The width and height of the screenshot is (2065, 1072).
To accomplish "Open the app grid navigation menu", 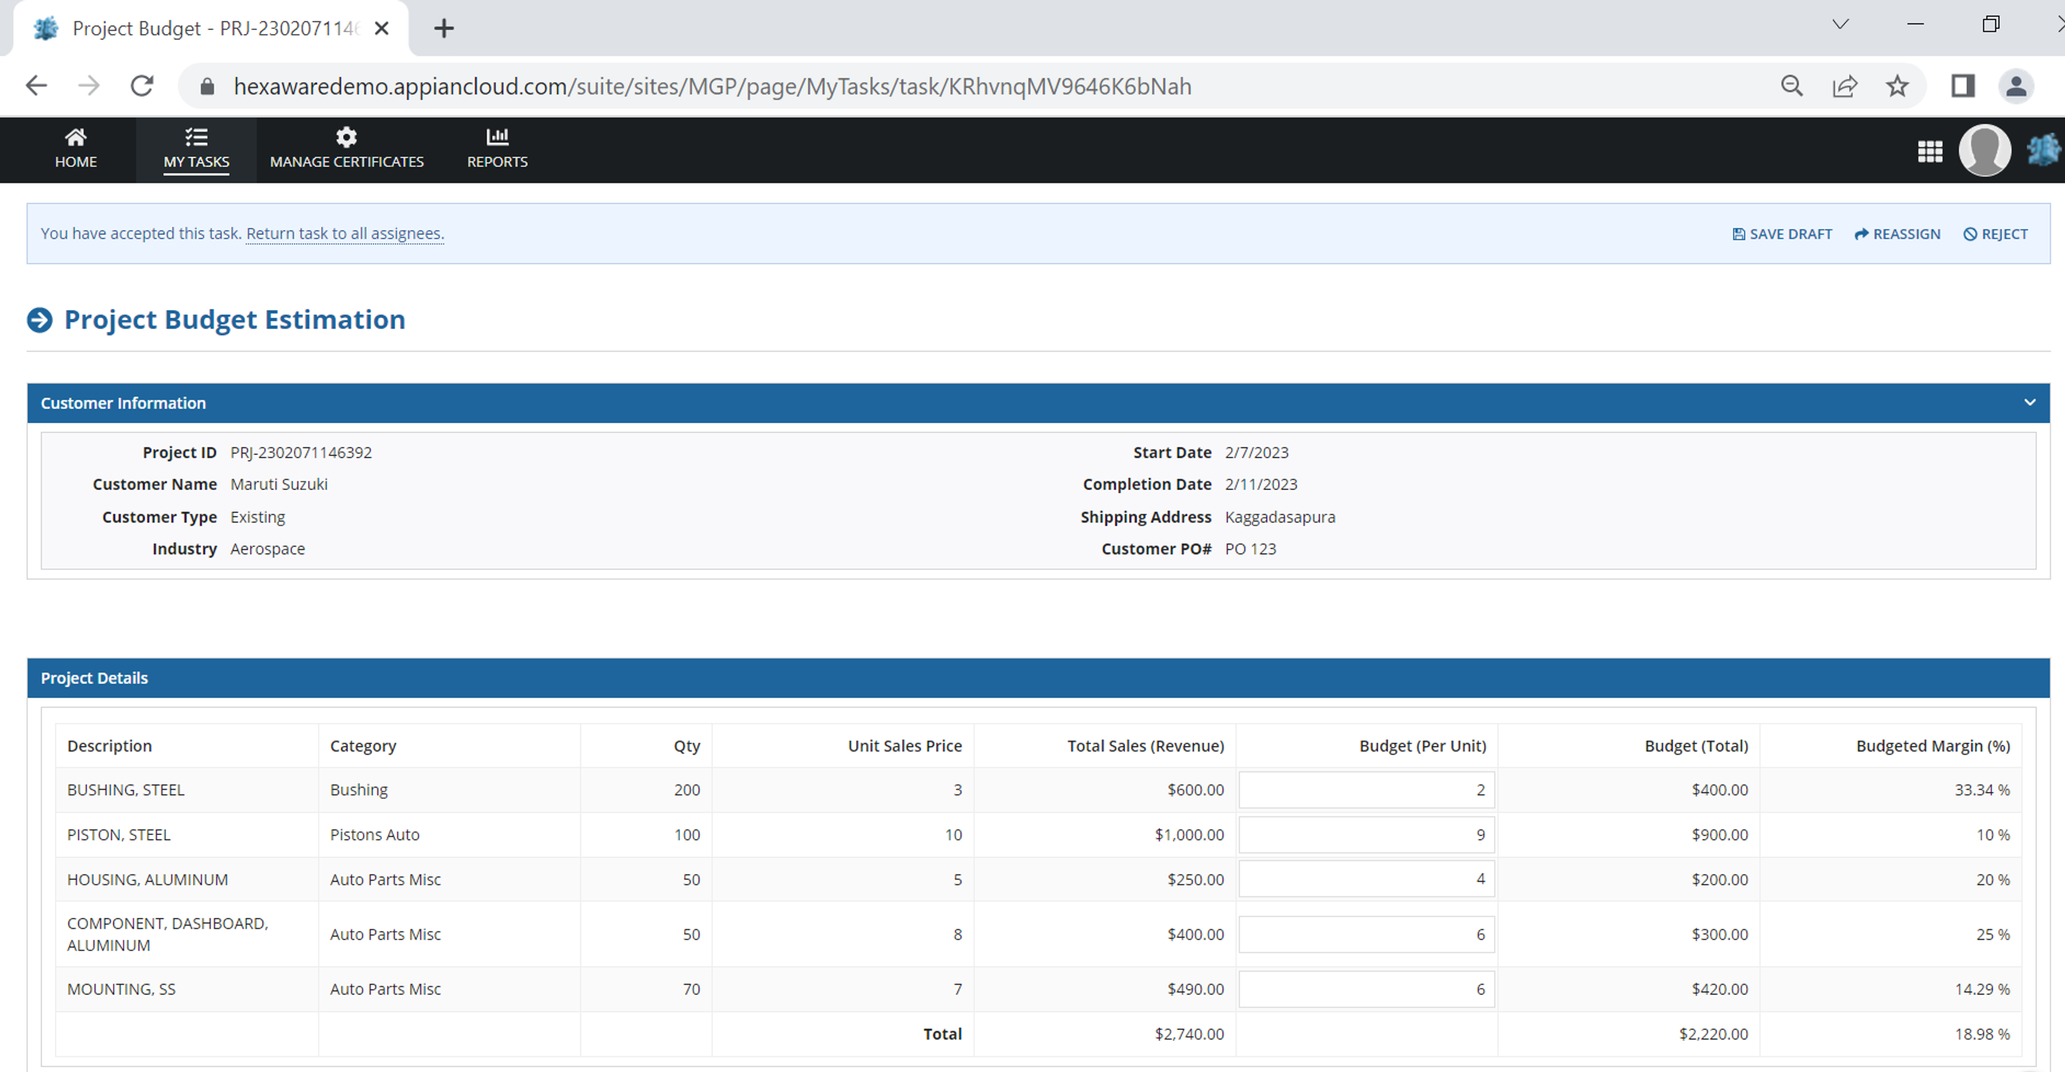I will (1929, 150).
